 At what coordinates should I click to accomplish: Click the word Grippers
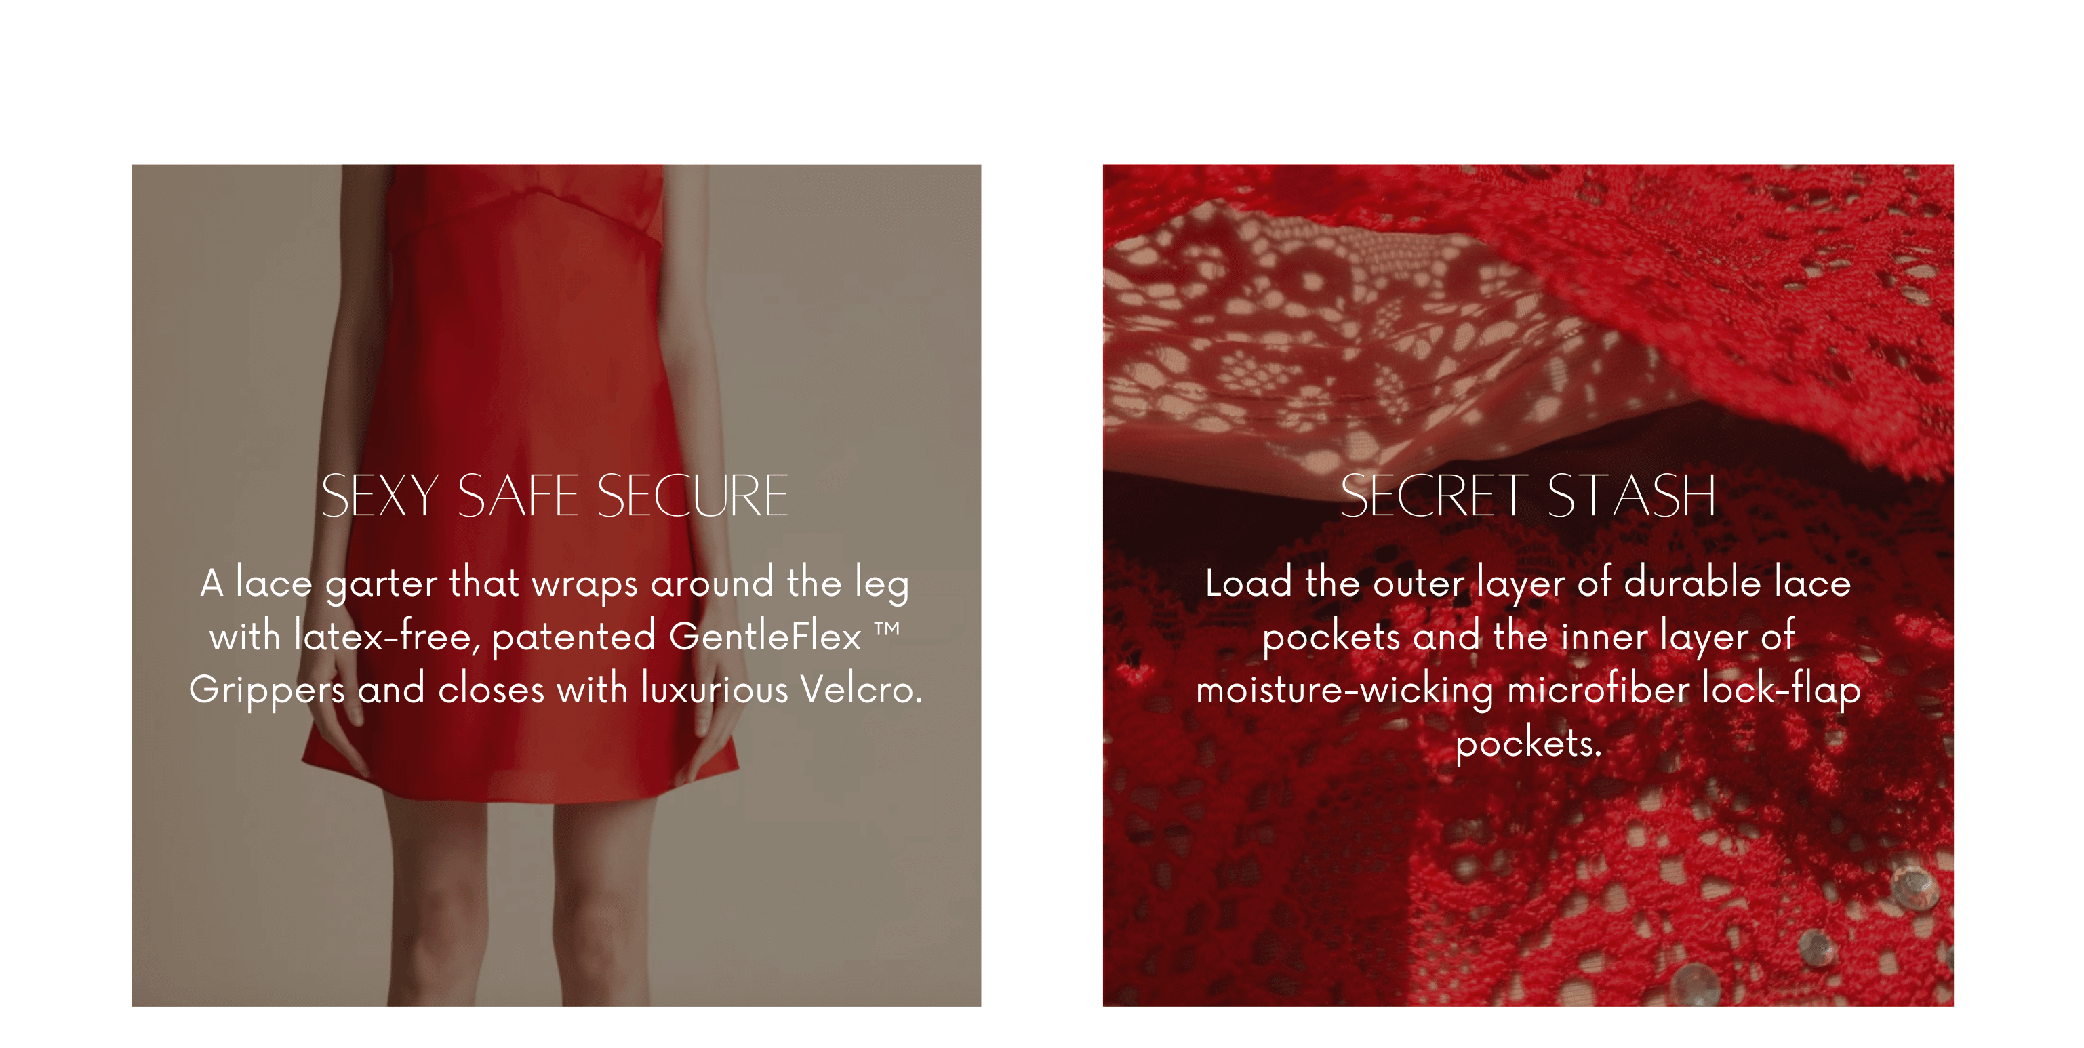coord(267,691)
